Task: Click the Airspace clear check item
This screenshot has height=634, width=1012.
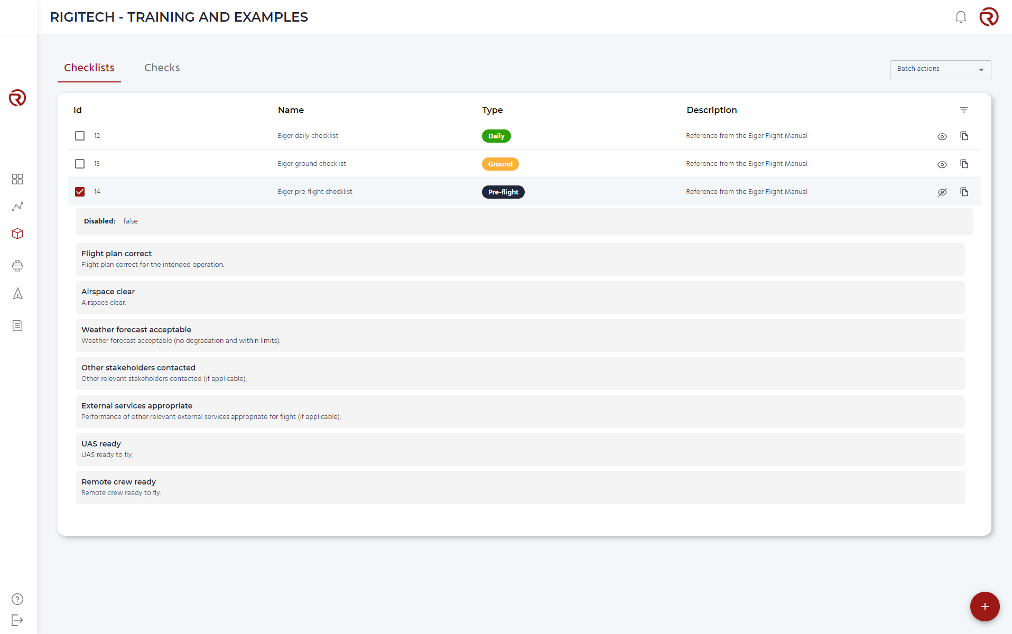Action: (521, 297)
